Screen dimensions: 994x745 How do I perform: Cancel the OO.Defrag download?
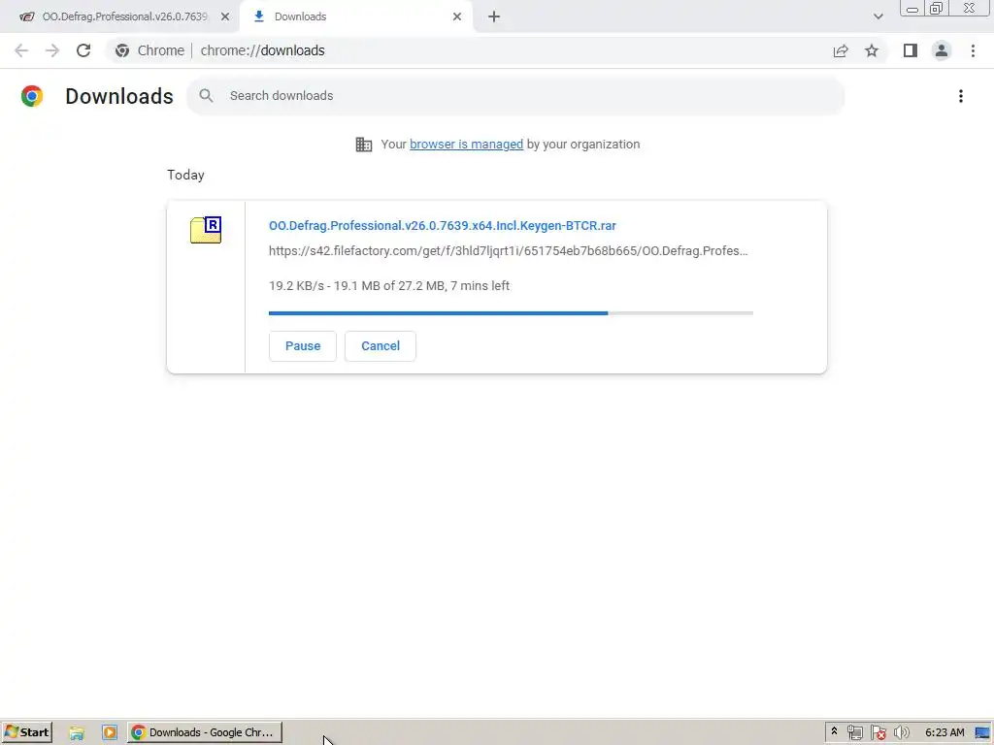[381, 346]
